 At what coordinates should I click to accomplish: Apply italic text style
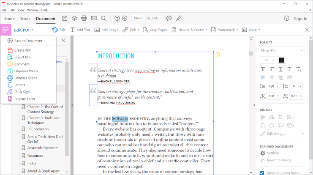(272, 69)
